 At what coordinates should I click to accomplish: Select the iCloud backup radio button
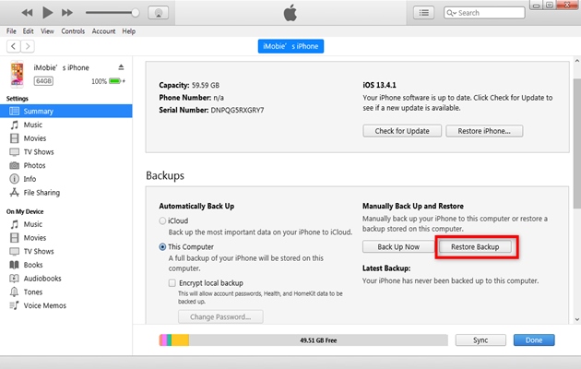[x=162, y=220]
